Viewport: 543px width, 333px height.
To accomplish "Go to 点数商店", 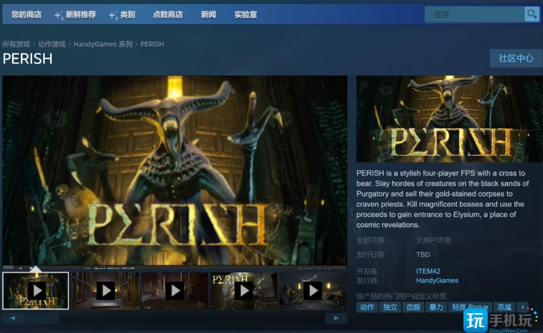I will point(168,14).
